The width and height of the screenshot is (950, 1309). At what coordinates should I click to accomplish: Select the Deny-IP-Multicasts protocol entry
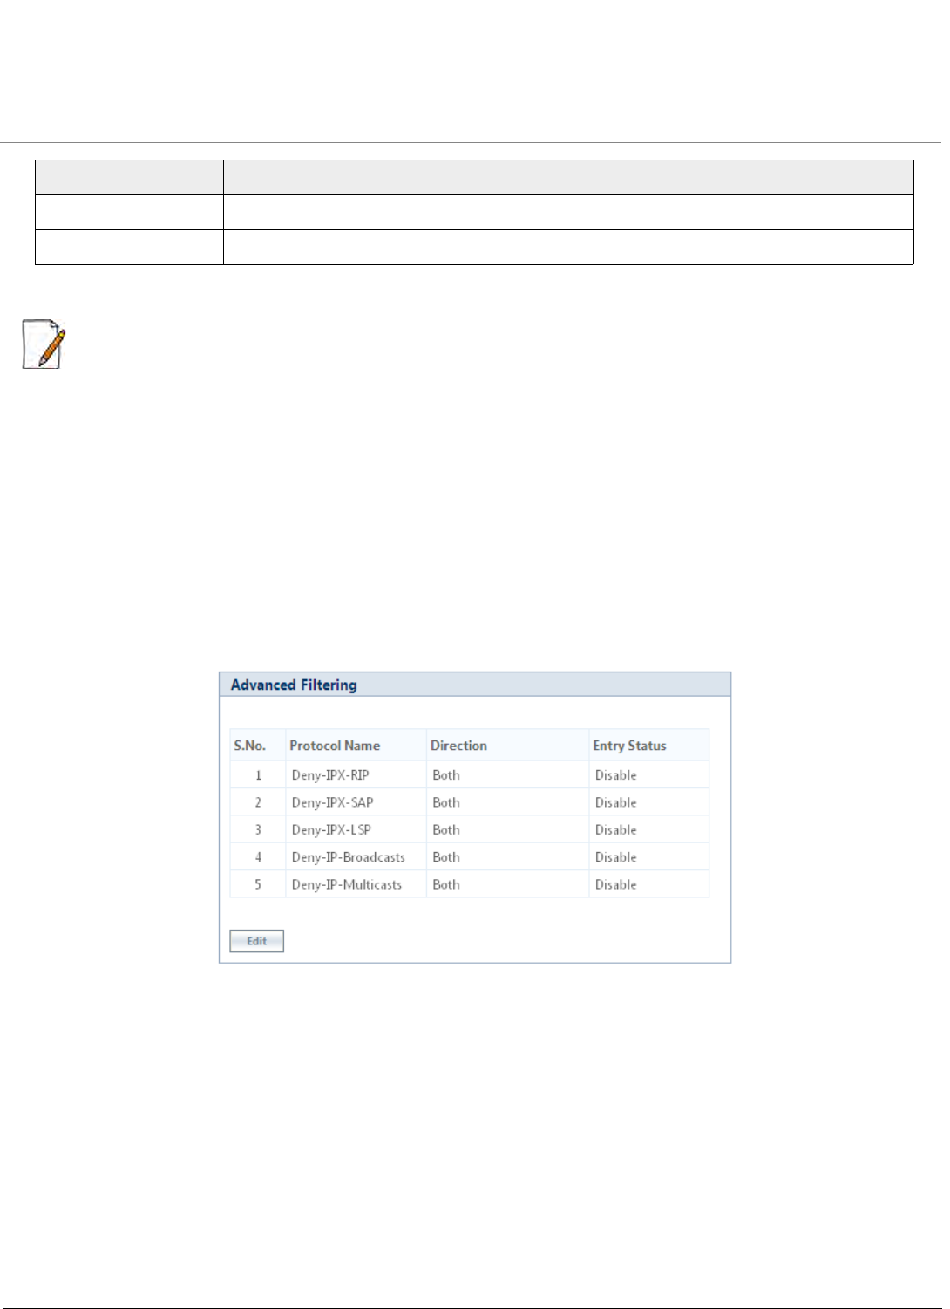coord(347,884)
